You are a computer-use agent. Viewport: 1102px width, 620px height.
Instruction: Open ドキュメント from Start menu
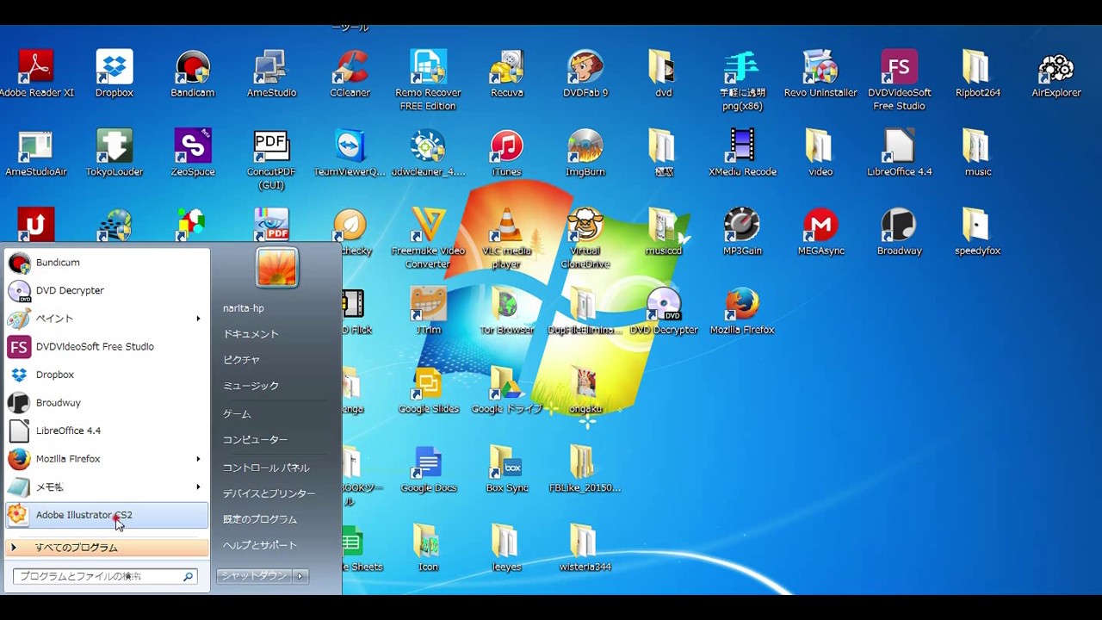click(251, 334)
